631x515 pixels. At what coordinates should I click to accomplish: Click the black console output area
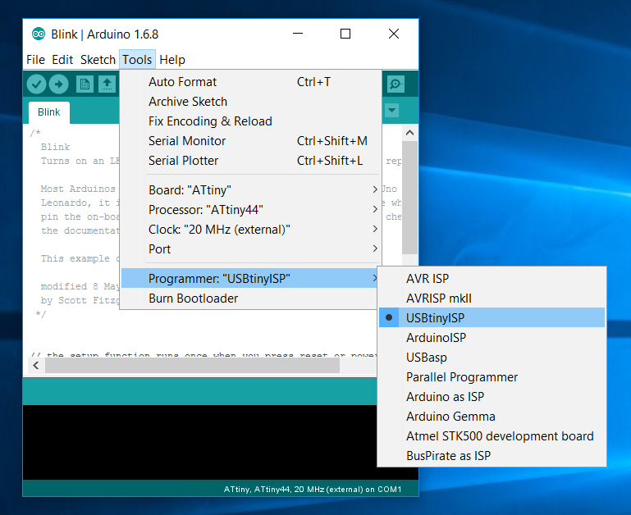click(x=199, y=442)
